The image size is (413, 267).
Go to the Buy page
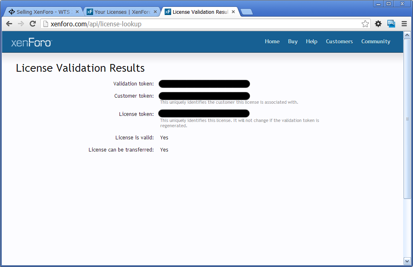tap(293, 41)
